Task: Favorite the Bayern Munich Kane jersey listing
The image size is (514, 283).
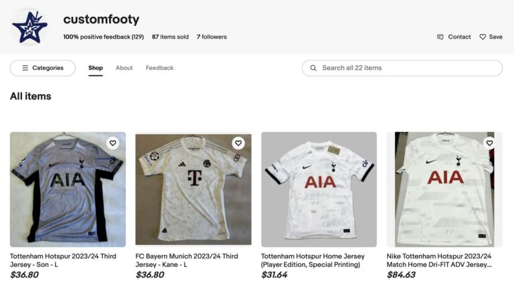Action: click(238, 143)
